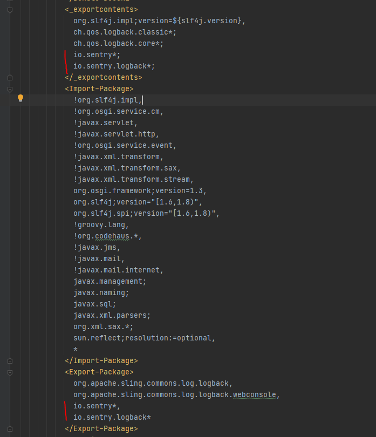Click fold marker next to closing </Import-Package> tag
Screen dimensions: 376x437
coord(10,360)
